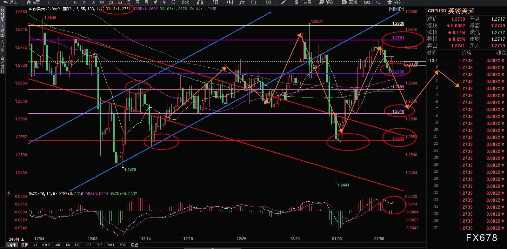
Task: Apply the MACD indicator
Action: tap(46, 245)
